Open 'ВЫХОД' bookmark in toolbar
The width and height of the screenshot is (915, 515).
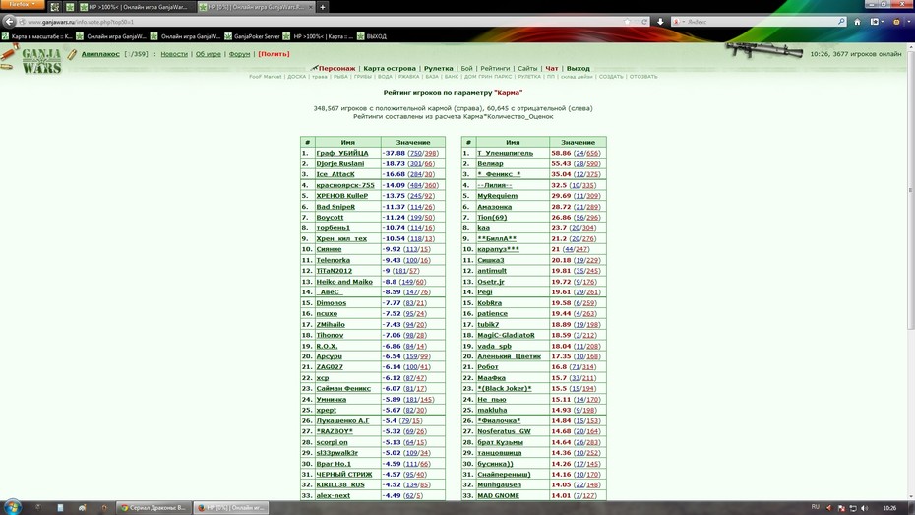coord(372,36)
